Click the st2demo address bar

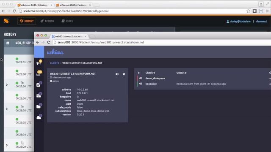(135, 11)
